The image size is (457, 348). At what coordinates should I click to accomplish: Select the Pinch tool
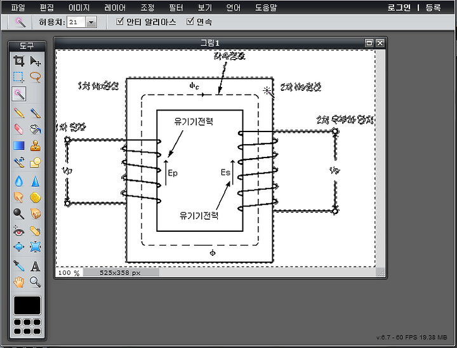tap(36, 247)
